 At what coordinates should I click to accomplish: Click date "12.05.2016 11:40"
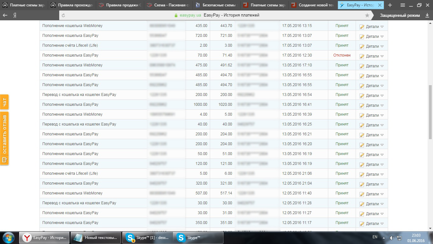[x=297, y=193]
